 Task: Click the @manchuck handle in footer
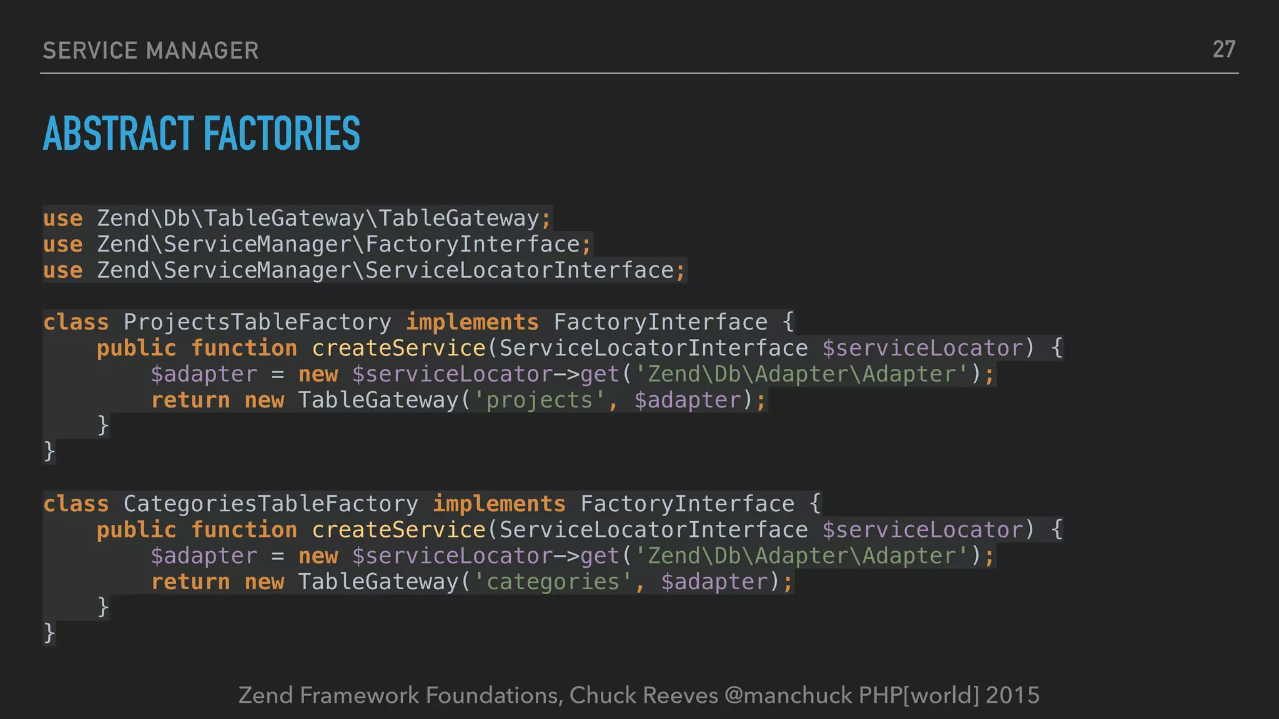tap(788, 695)
